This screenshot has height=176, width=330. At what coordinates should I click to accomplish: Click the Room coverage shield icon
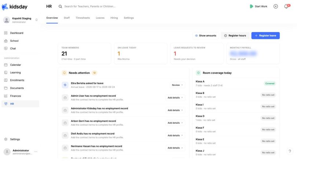(198, 73)
